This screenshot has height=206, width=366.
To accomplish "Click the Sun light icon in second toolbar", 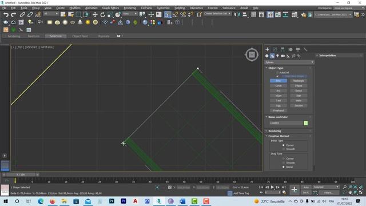I will coord(87,22).
